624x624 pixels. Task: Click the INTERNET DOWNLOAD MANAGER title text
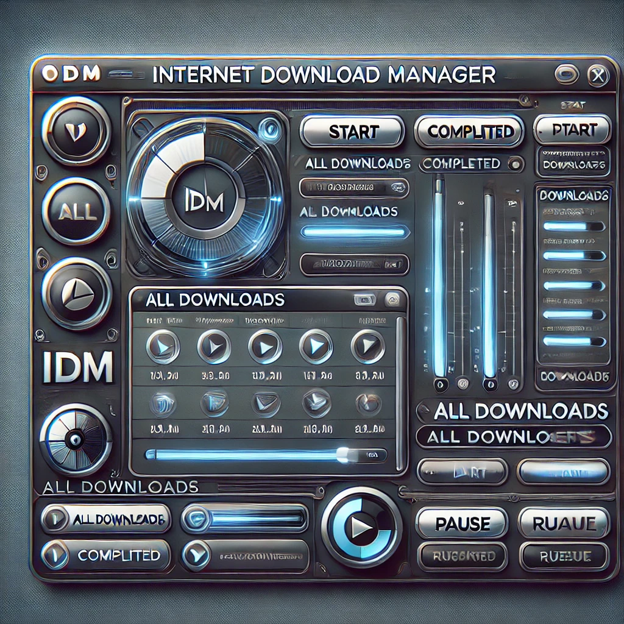[x=324, y=74]
